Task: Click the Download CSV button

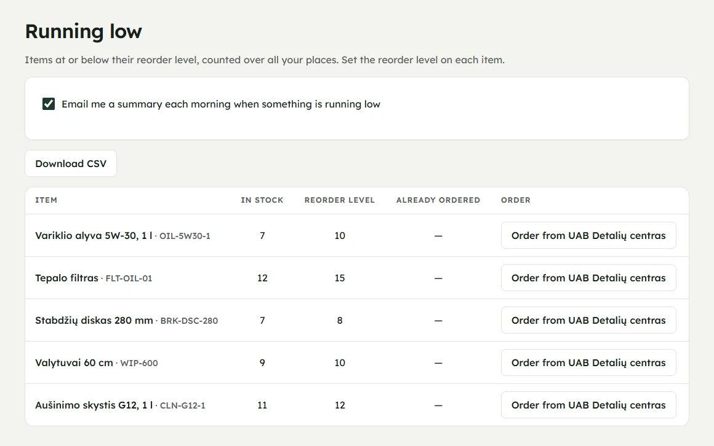Action: (71, 163)
